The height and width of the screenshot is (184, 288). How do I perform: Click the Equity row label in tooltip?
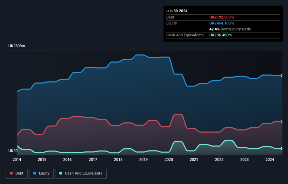point(172,23)
